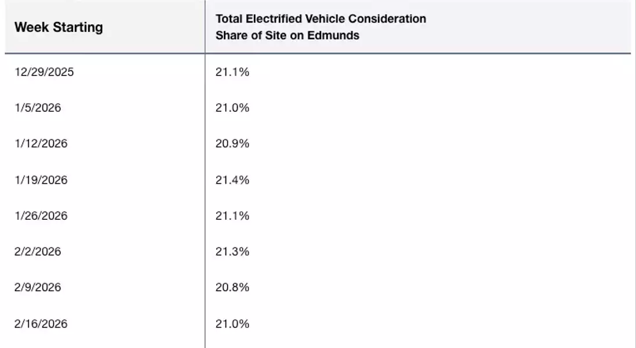Click the 20.8% share value

(232, 288)
